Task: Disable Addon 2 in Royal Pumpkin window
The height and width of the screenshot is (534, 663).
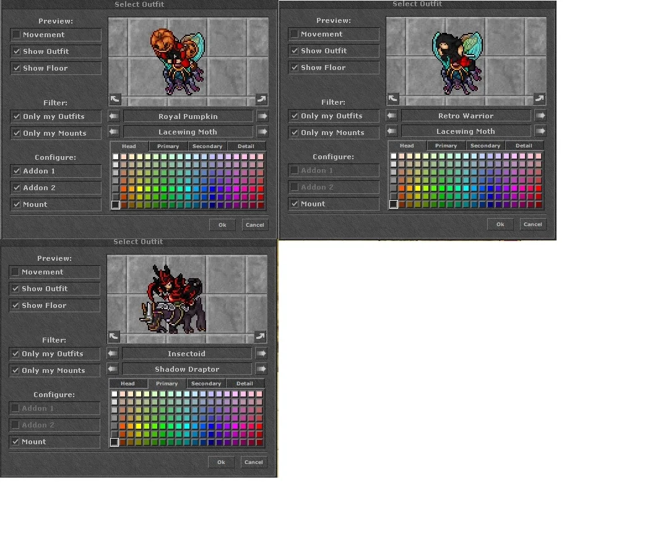Action: (55, 188)
